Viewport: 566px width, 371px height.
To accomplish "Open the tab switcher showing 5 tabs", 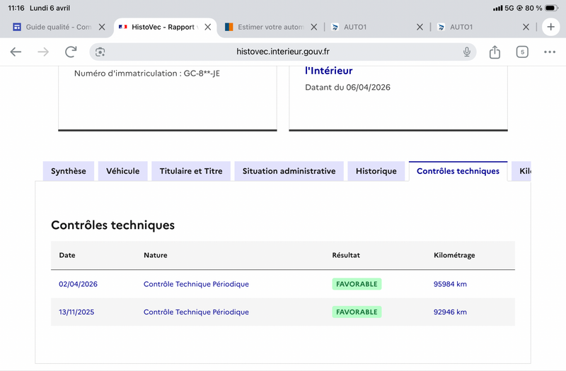I will tap(522, 52).
